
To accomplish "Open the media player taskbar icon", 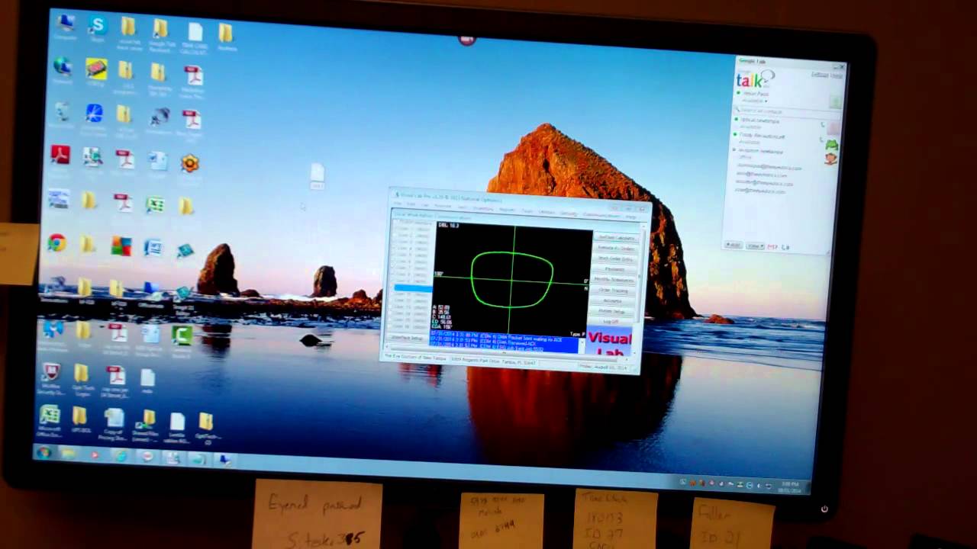I will pos(95,456).
